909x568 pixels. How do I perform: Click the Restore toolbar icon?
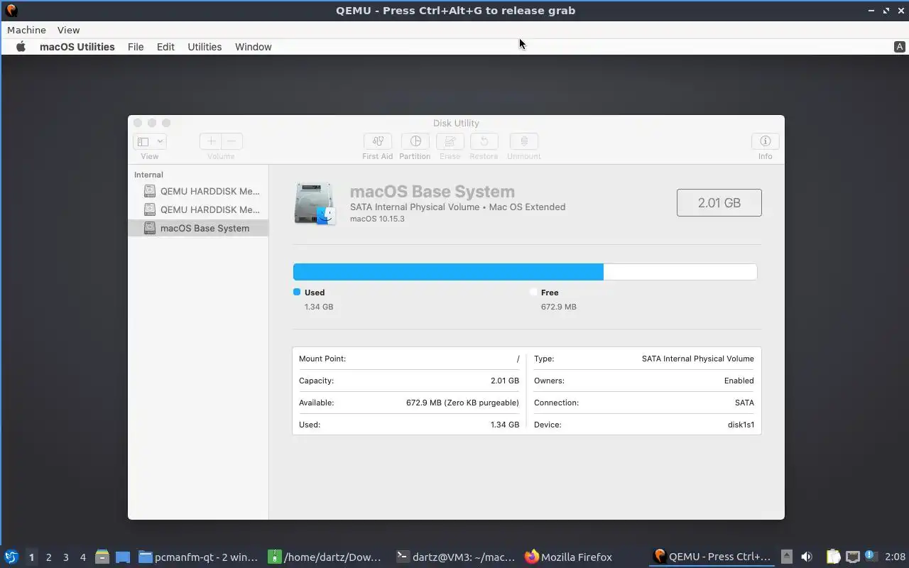[x=484, y=141]
